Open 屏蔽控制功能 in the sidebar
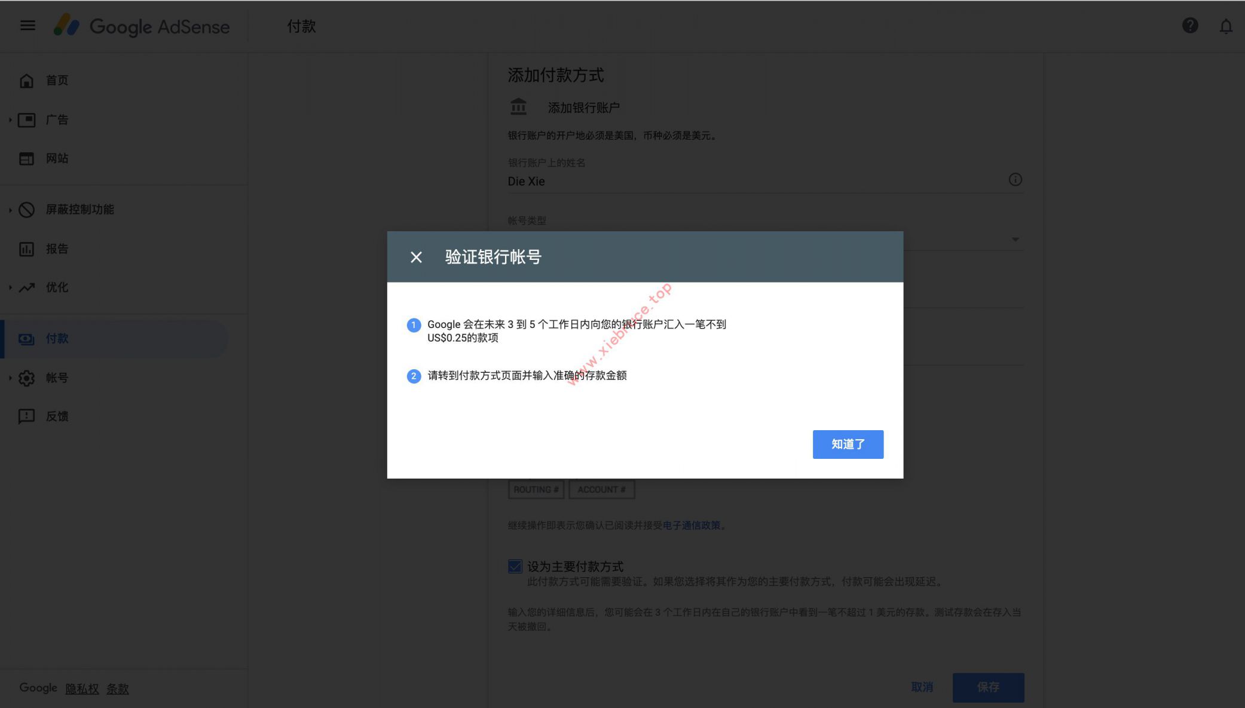This screenshot has width=1245, height=708. (80, 210)
